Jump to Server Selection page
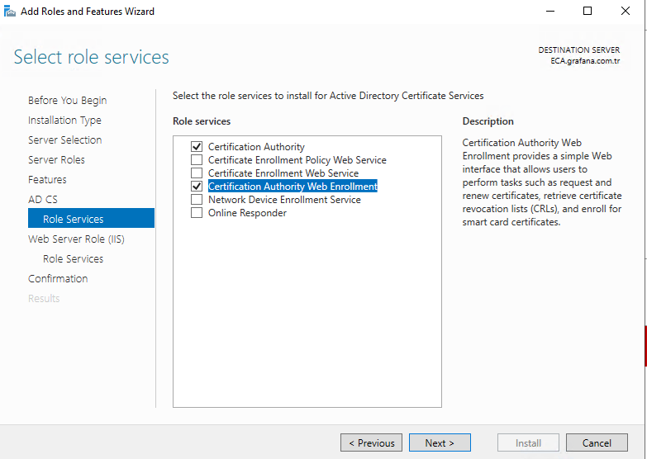 pos(64,140)
